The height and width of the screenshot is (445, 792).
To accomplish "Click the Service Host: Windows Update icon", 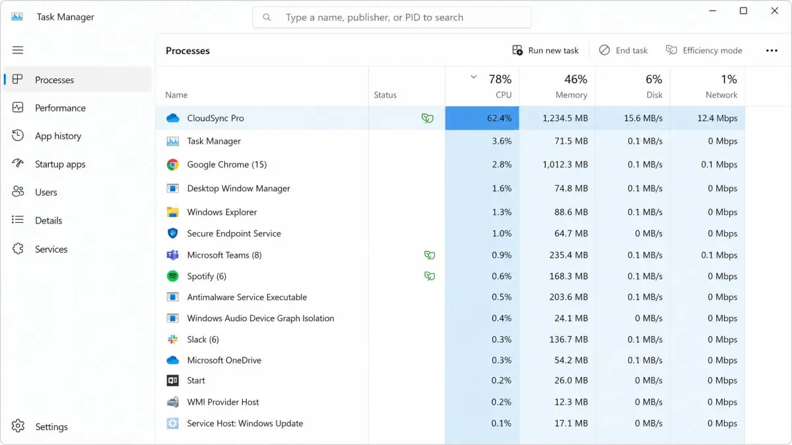I will 173,423.
